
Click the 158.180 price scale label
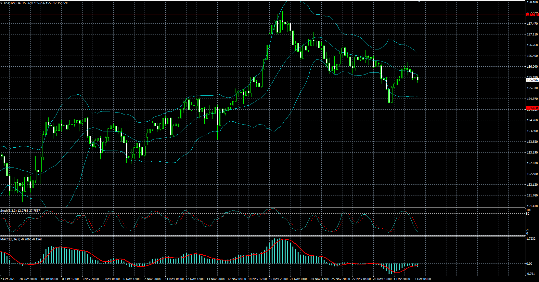(x=532, y=2)
